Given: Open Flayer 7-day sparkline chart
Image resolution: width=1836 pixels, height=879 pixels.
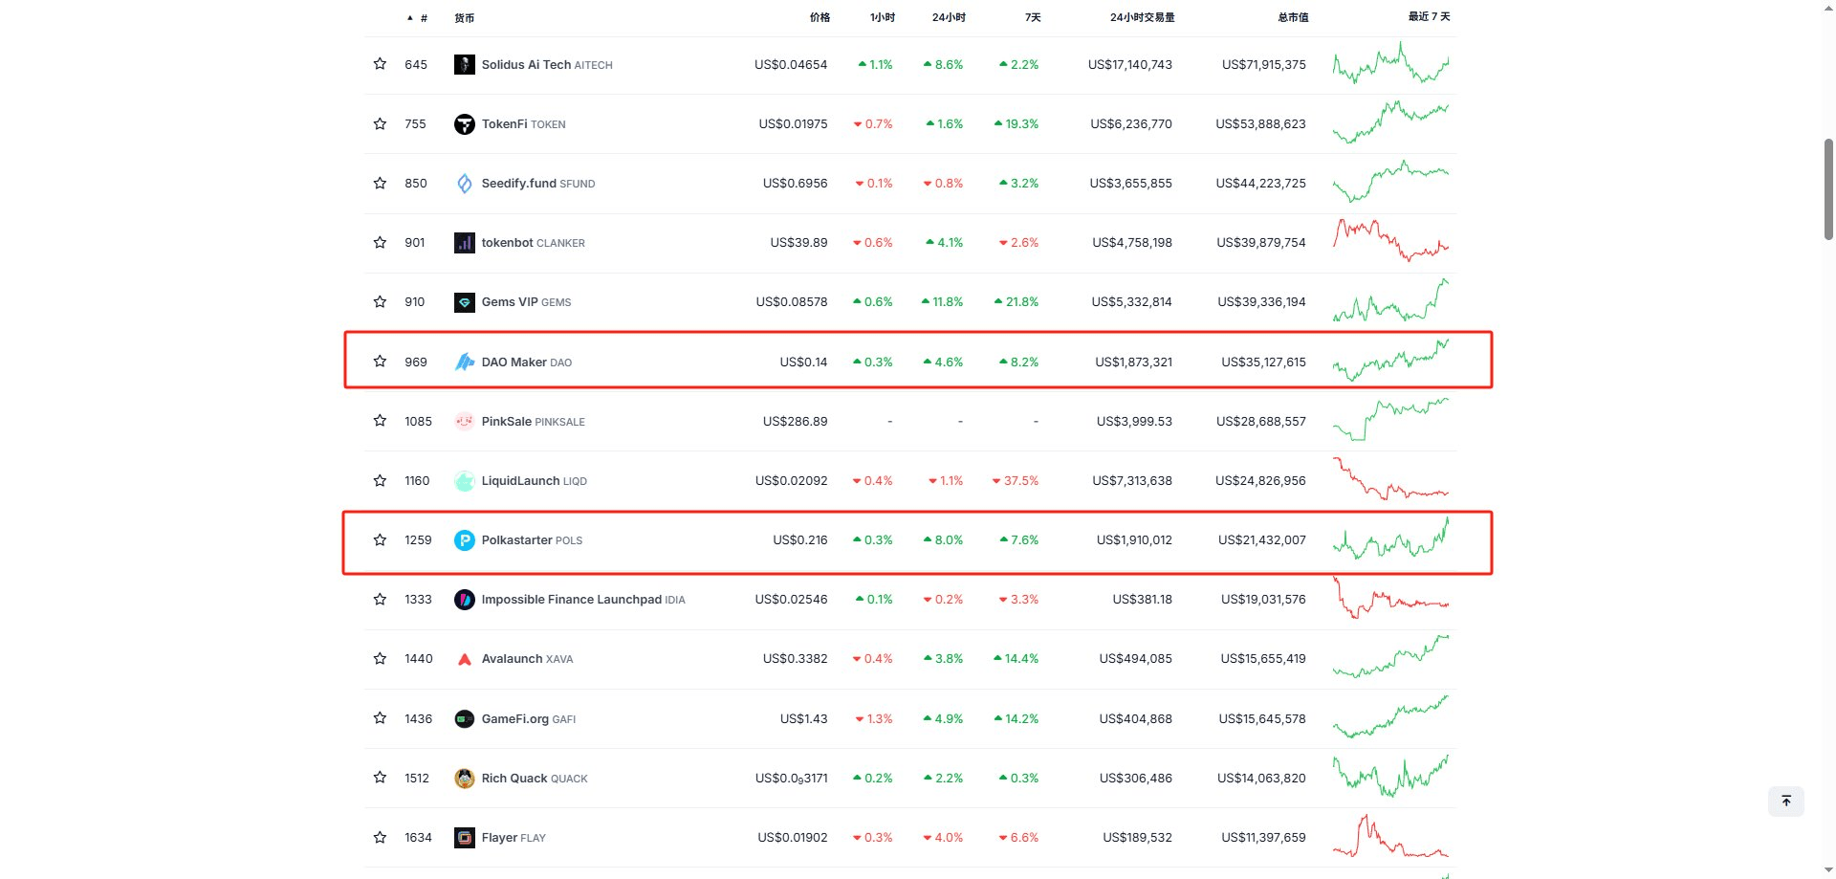Looking at the screenshot, I should point(1390,836).
